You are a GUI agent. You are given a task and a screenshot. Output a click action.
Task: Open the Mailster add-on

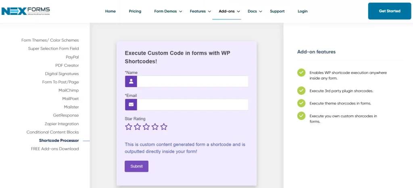(71, 107)
